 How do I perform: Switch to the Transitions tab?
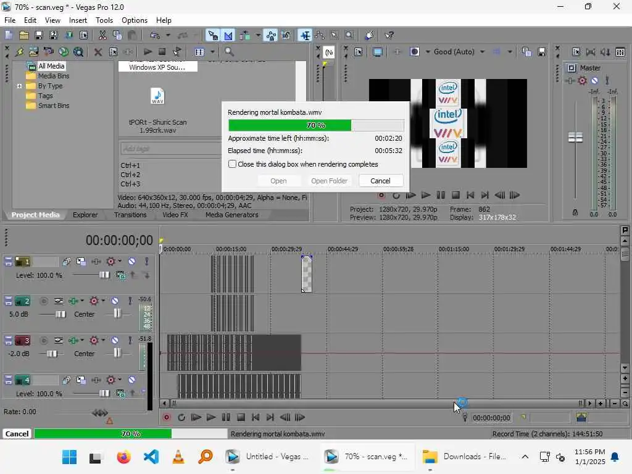click(x=130, y=215)
